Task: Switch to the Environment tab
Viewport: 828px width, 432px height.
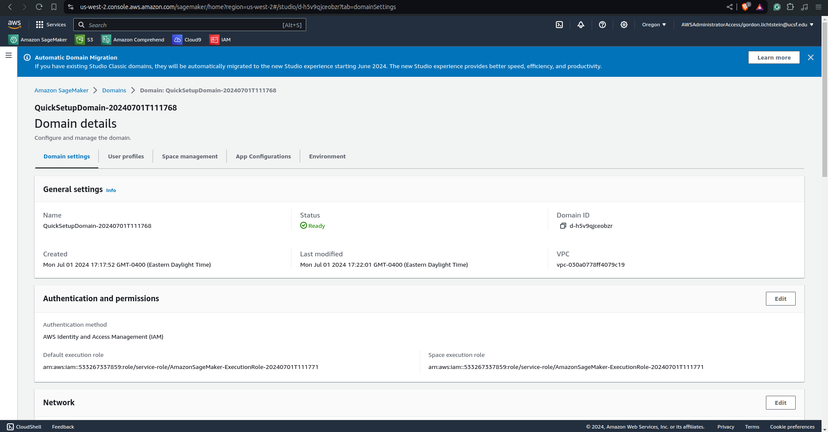Action: click(x=327, y=157)
